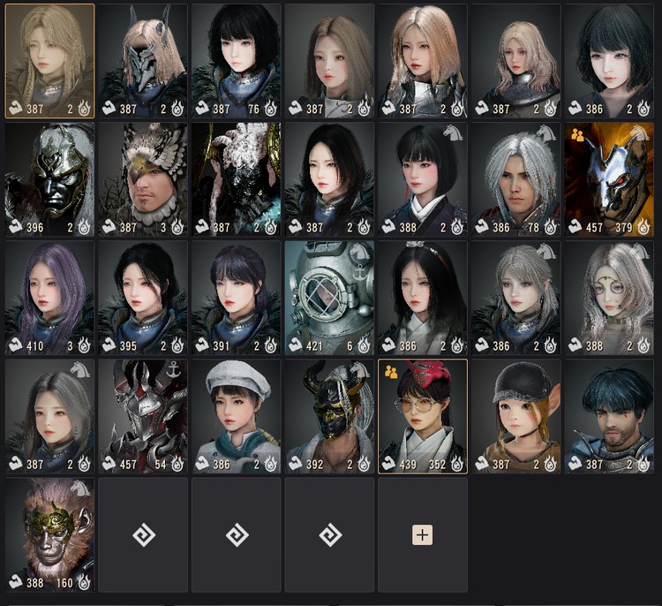Click flame icon on diving helmet character
The width and height of the screenshot is (662, 606).
coord(364,345)
